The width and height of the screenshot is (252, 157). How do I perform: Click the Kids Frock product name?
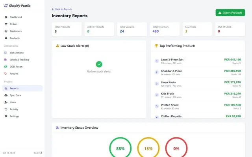pos(167,93)
